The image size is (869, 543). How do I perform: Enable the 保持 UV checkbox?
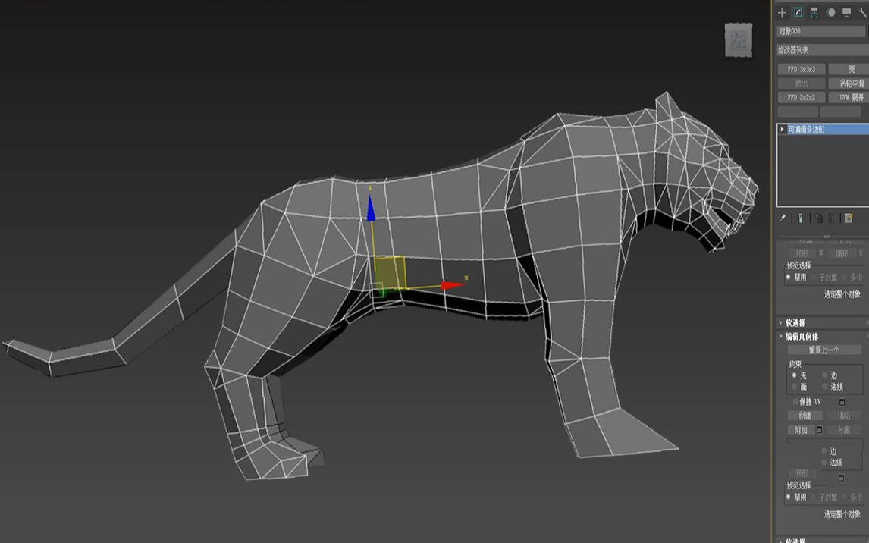(x=795, y=402)
